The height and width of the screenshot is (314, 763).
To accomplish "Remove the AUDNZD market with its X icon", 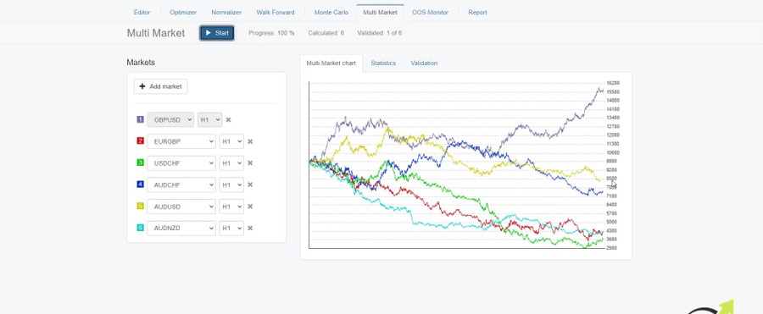I will 250,228.
